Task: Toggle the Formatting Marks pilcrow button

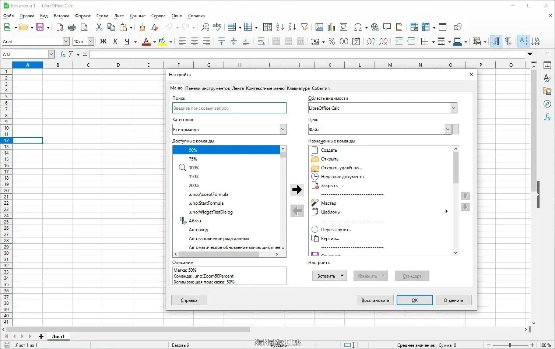Action: coord(496,42)
